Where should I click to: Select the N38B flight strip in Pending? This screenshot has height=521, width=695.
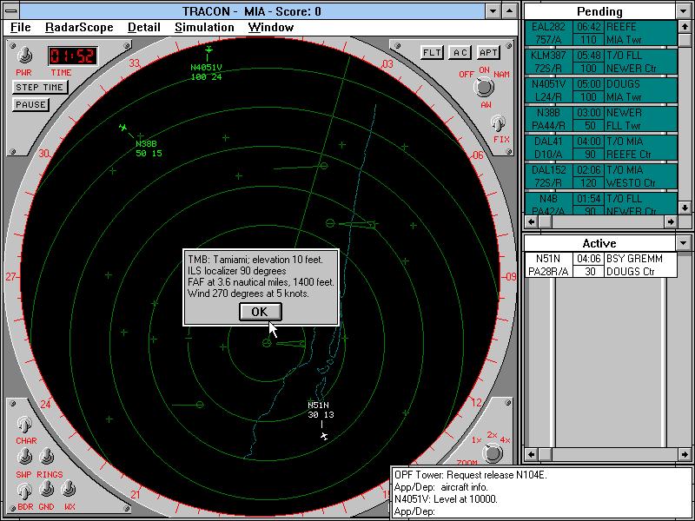click(x=601, y=119)
